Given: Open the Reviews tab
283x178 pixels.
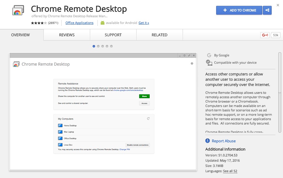Looking at the screenshot, I should tap(67, 35).
